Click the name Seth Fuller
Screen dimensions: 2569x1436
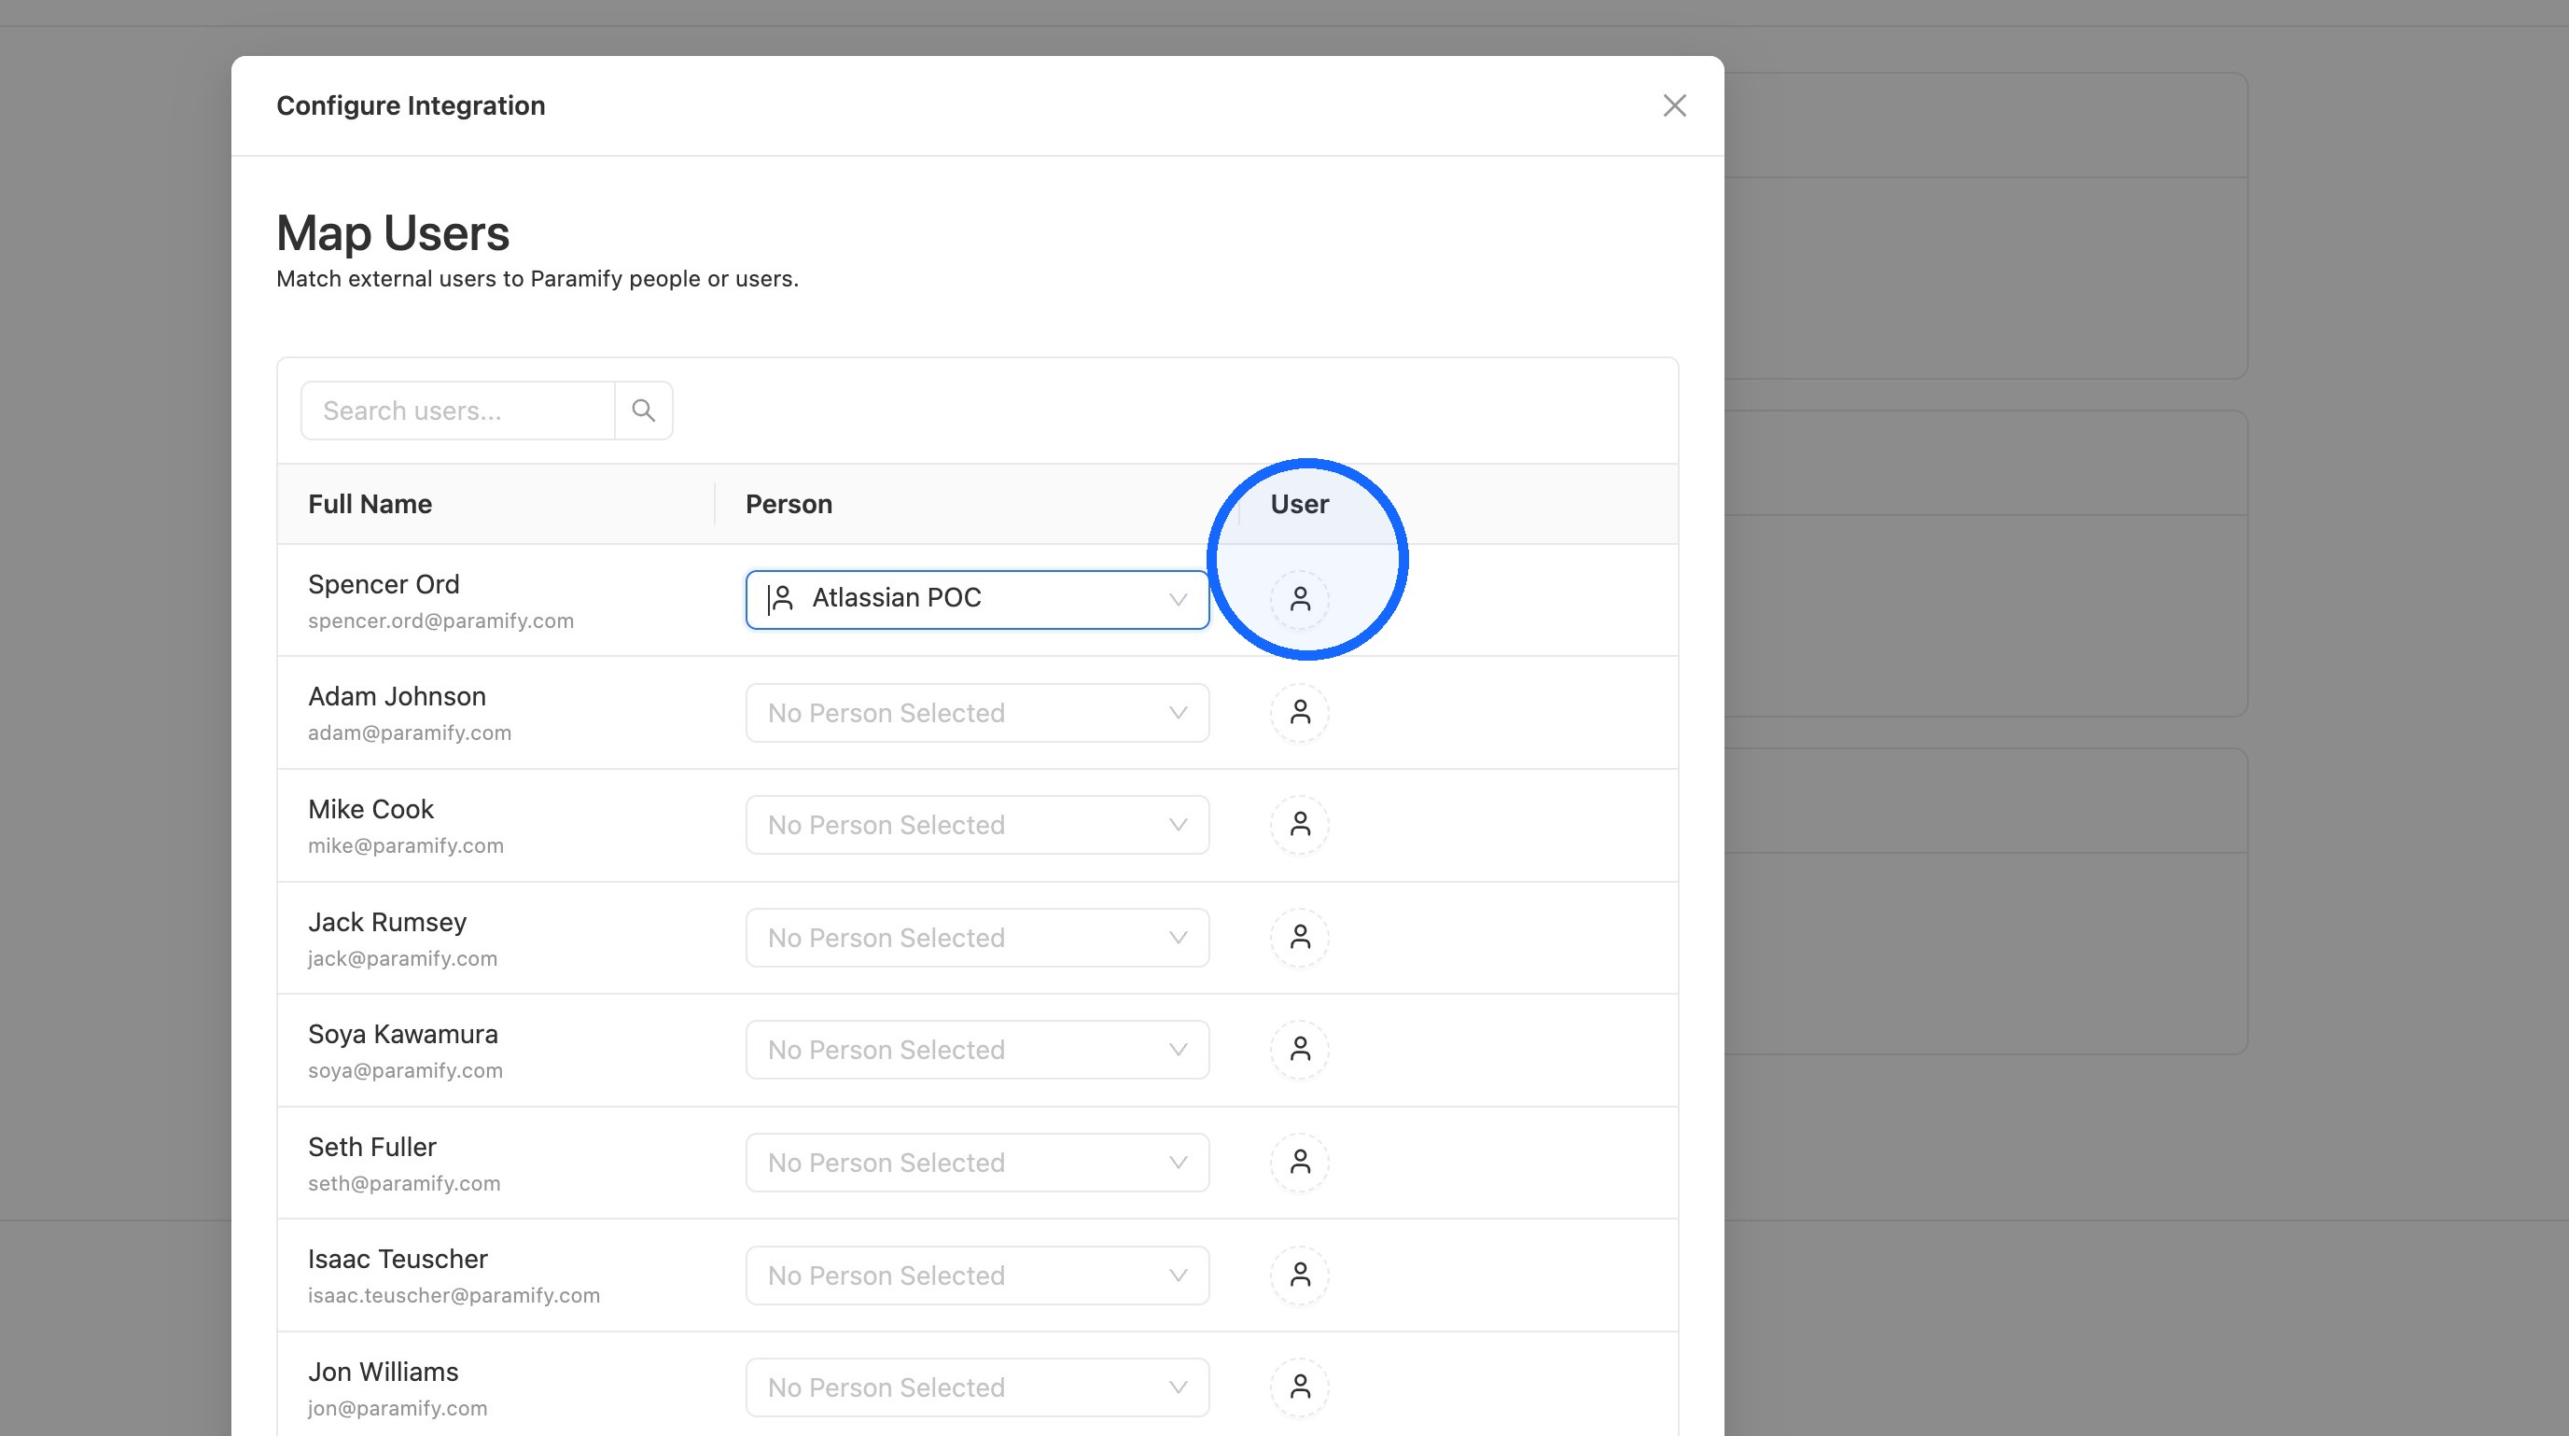372,1147
